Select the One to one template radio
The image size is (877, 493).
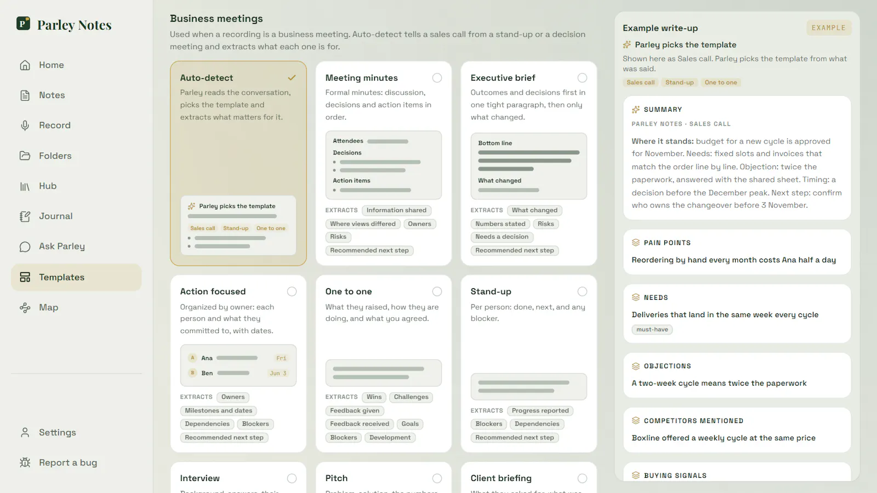click(x=437, y=291)
